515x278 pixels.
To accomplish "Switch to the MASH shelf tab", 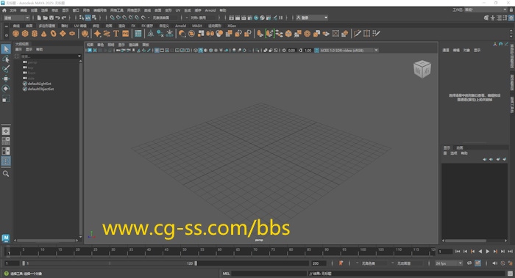I will coord(197,26).
